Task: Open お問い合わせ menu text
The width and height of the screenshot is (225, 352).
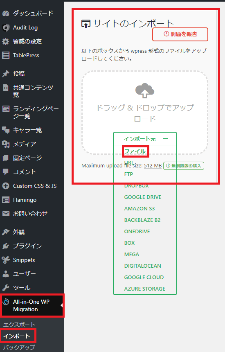Action: point(30,214)
